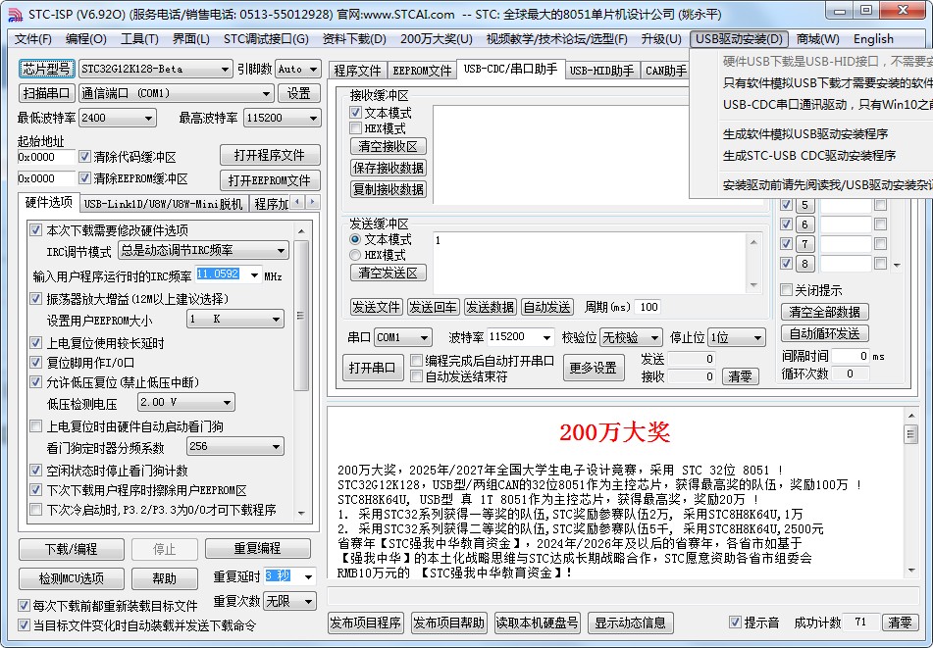Switch to the 程序文件 tab
Viewport: 933px width, 648px height.
[x=357, y=71]
